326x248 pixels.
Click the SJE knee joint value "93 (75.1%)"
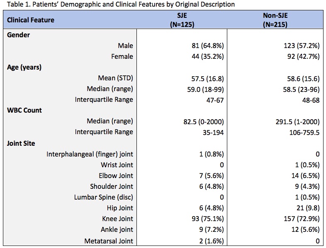[x=207, y=219]
